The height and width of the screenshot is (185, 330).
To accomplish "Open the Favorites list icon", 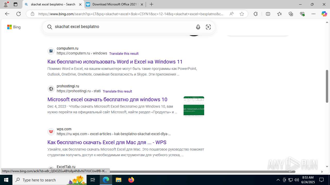I will (279, 14).
